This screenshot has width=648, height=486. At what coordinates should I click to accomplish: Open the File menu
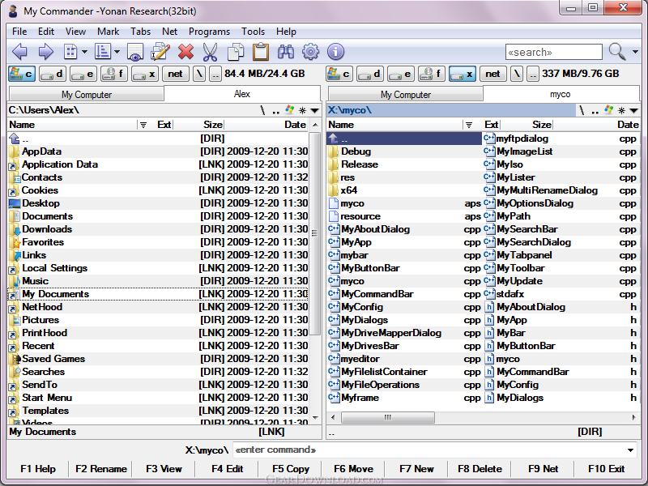[x=19, y=32]
